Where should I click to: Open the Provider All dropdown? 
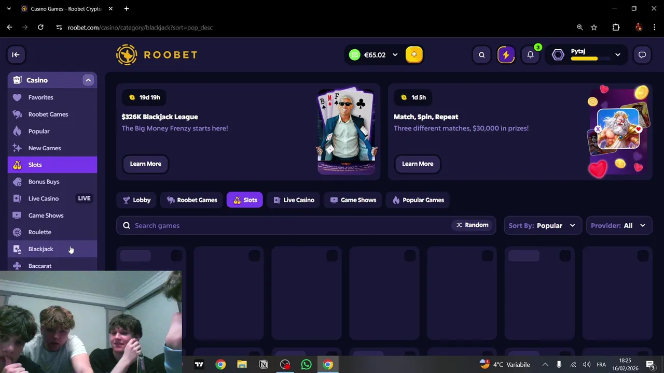pos(619,225)
